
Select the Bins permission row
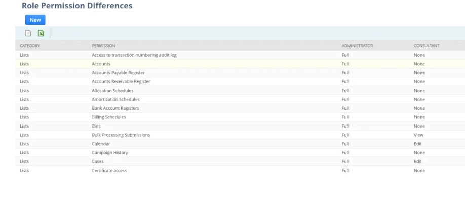click(x=96, y=126)
